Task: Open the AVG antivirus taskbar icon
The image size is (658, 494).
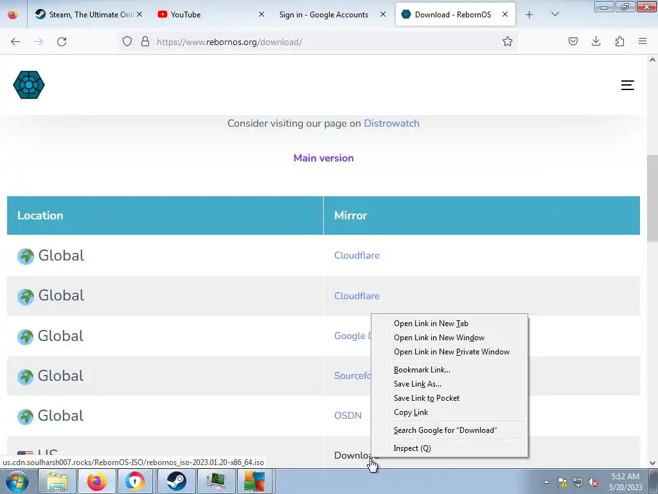Action: (255, 481)
